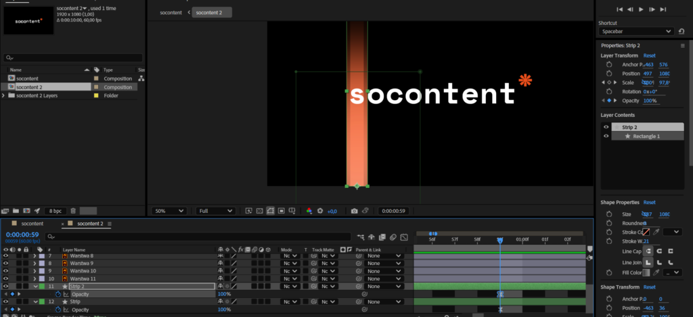Image resolution: width=693 pixels, height=317 pixels.
Task: Select the round line cap option
Action: [x=659, y=251]
